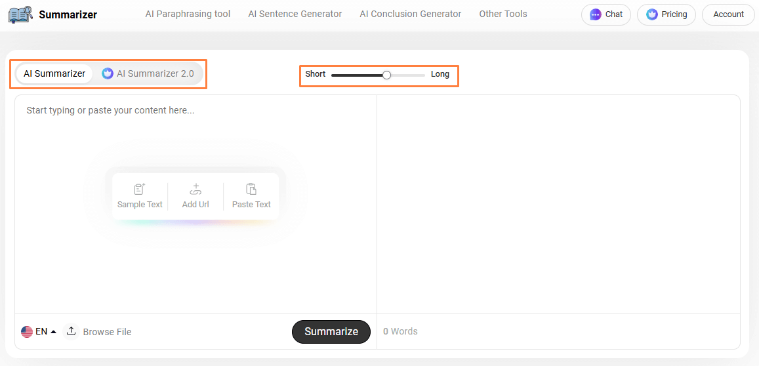Open the Account button
Screen dimensions: 759x366
coord(728,14)
